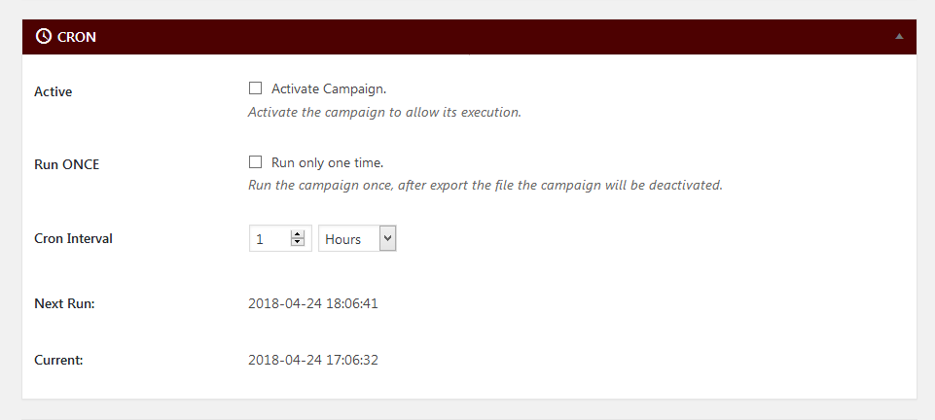The image size is (935, 420).
Task: Collapse the CRON panel with triangle arrow
Action: tap(899, 36)
